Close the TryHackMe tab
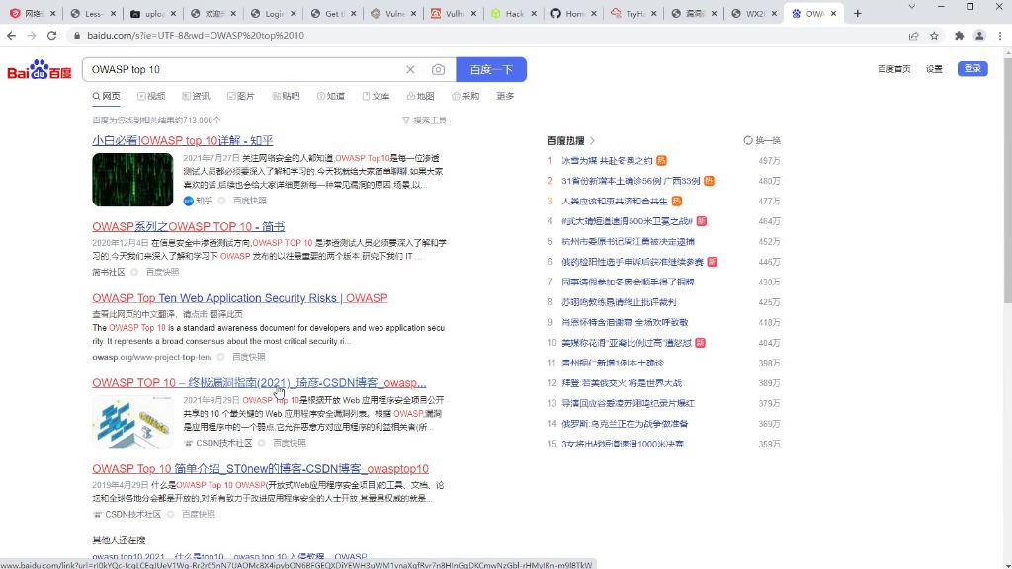 654,13
